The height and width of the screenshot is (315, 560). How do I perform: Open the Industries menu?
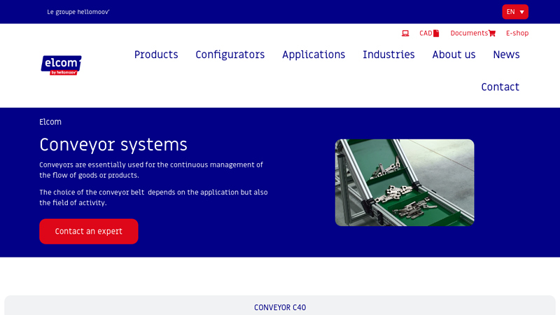point(388,55)
